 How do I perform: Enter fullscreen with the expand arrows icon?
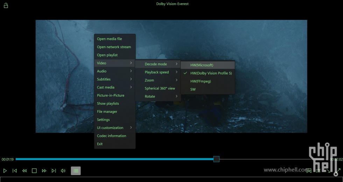338,171
